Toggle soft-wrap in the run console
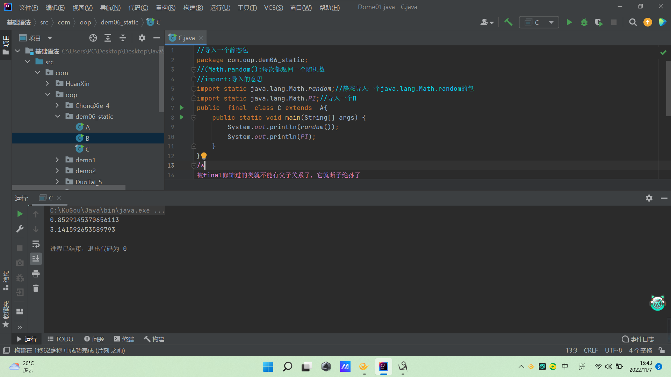The image size is (671, 377). click(36, 244)
